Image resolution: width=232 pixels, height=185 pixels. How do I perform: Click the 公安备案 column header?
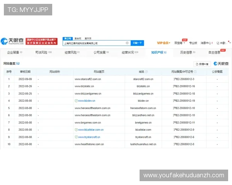tap(217, 72)
